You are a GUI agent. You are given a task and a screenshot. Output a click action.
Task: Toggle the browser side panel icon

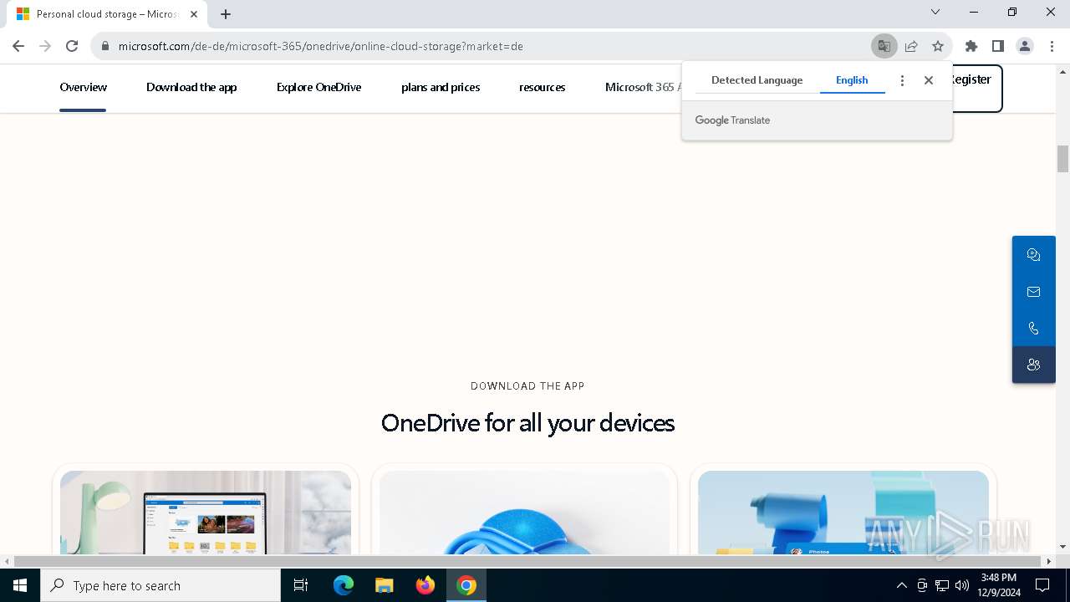(997, 46)
